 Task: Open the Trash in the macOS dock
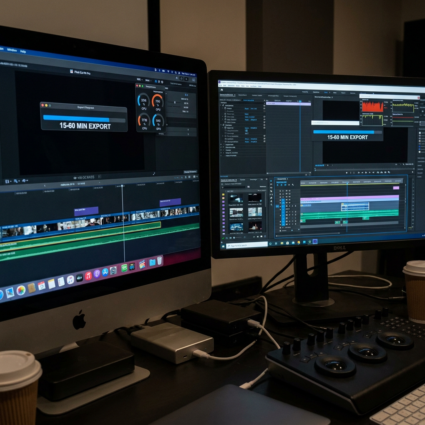click(159, 261)
